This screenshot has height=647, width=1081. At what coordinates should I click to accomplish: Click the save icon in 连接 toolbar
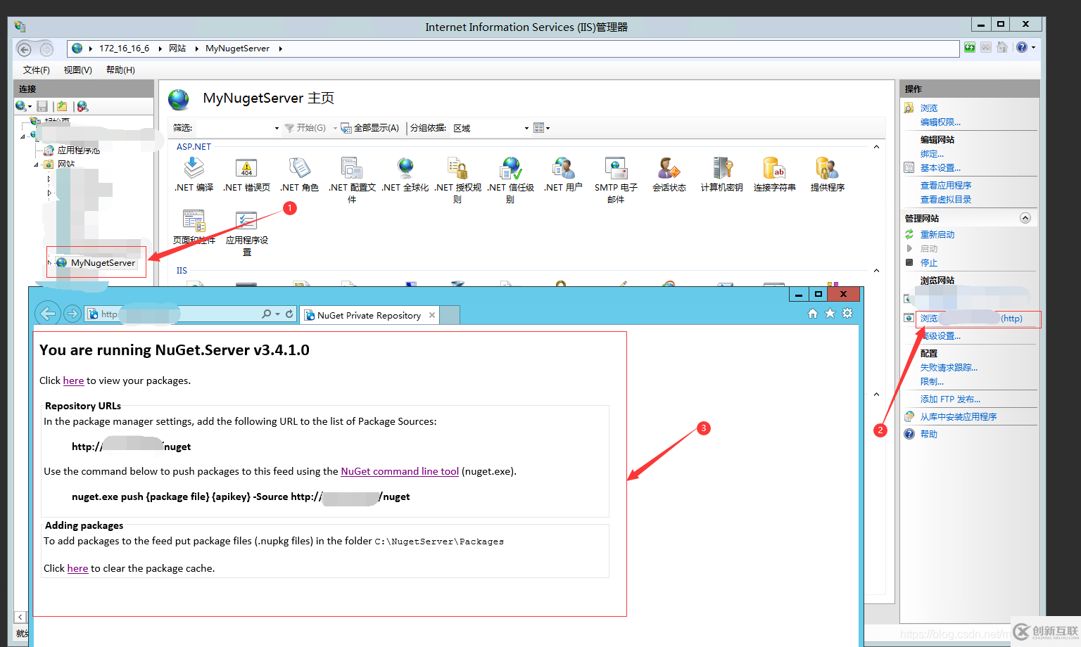point(42,106)
